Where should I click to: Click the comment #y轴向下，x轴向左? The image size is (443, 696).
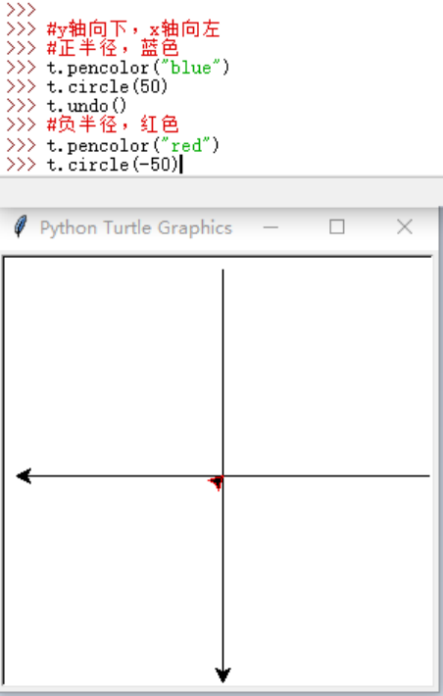click(x=133, y=28)
